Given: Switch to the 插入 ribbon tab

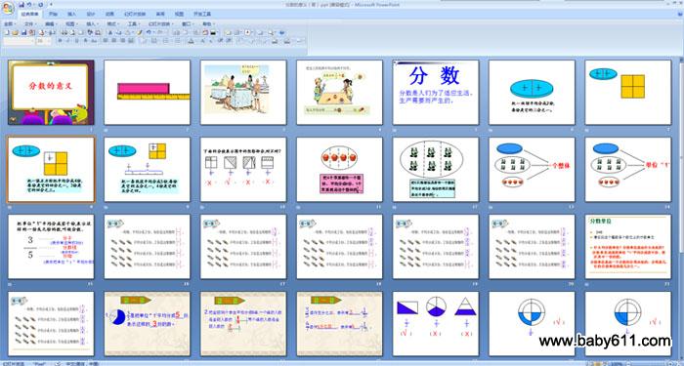Looking at the screenshot, I should pos(71,14).
